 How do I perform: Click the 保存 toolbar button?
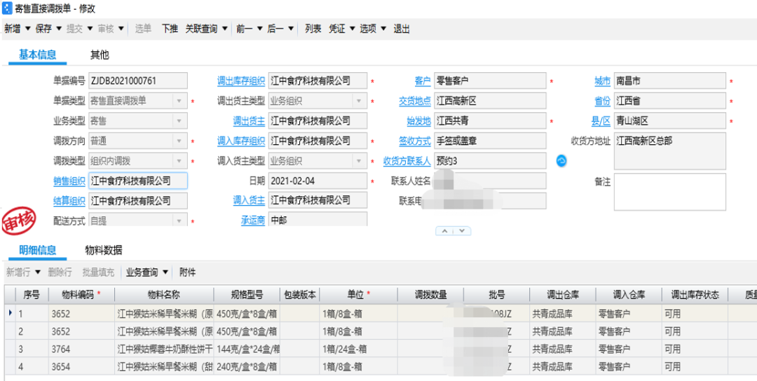43,29
